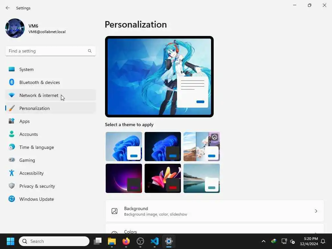Image resolution: width=332 pixels, height=249 pixels.
Task: Expand Background settings chevron
Action: point(316,211)
